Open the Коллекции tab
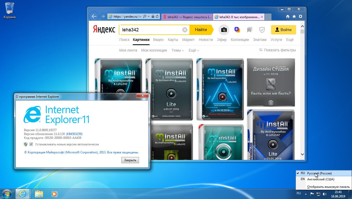This screenshot has width=352, height=199. click(x=240, y=40)
